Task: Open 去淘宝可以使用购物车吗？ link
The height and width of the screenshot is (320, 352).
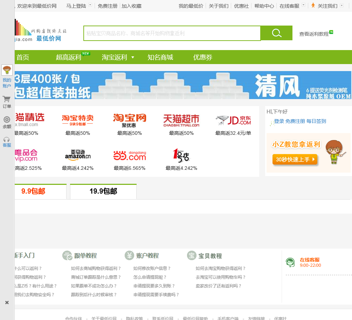Action: point(220,277)
